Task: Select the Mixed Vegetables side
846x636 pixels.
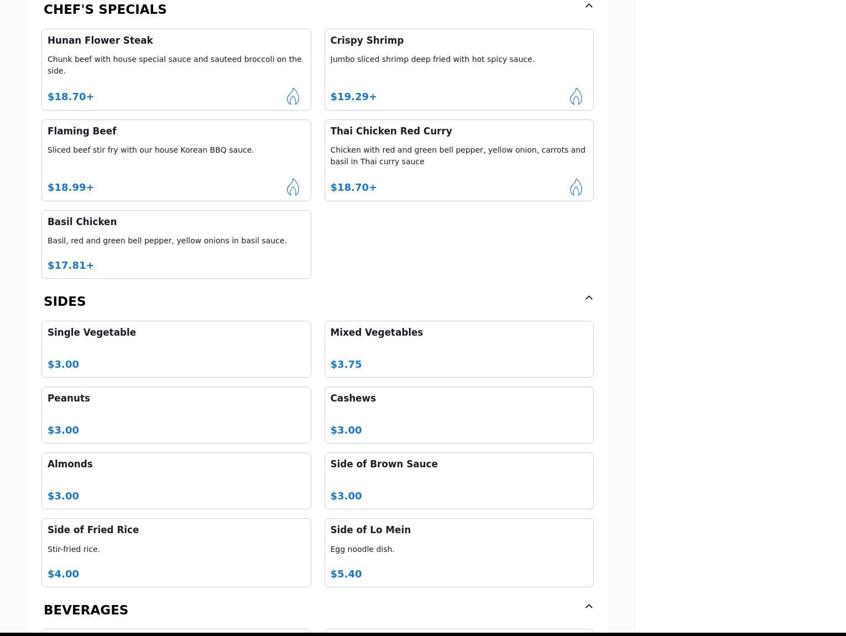Action: [x=458, y=349]
